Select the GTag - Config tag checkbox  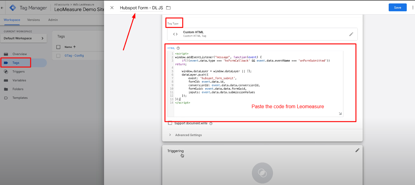pos(58,55)
